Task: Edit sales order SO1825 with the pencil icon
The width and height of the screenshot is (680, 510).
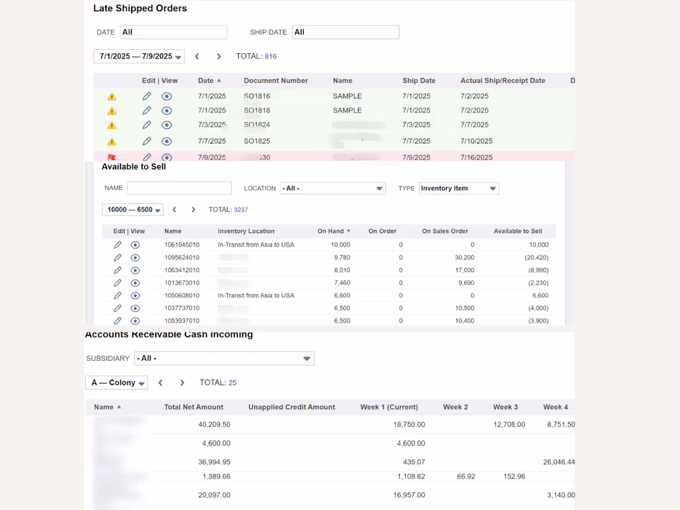Action: 147,140
